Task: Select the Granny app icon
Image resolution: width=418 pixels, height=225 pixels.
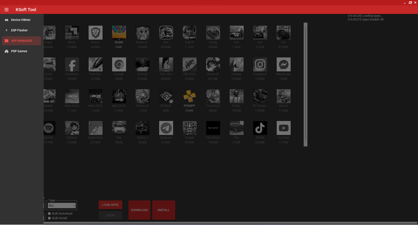Action: (142, 64)
